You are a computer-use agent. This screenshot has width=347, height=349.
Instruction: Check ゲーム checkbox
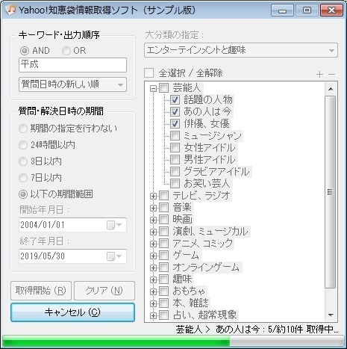pyautogui.click(x=163, y=255)
